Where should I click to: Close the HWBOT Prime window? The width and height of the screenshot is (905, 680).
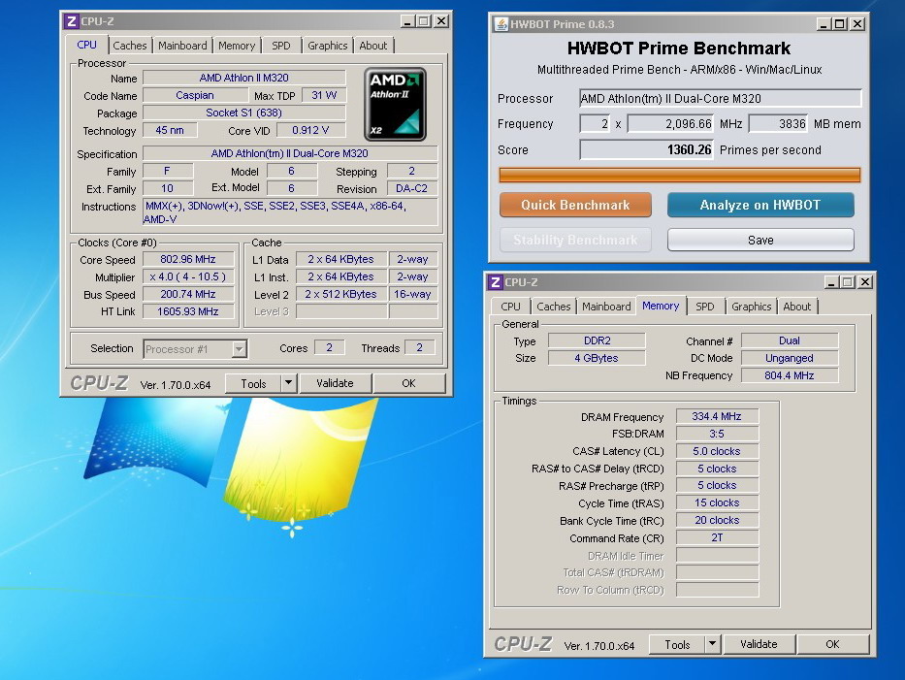coord(857,24)
